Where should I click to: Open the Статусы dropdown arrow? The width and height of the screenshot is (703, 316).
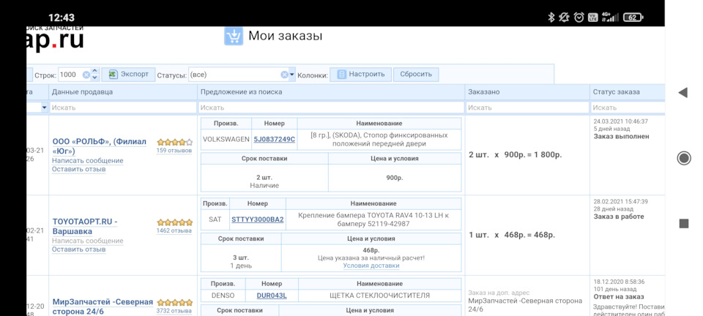point(292,75)
